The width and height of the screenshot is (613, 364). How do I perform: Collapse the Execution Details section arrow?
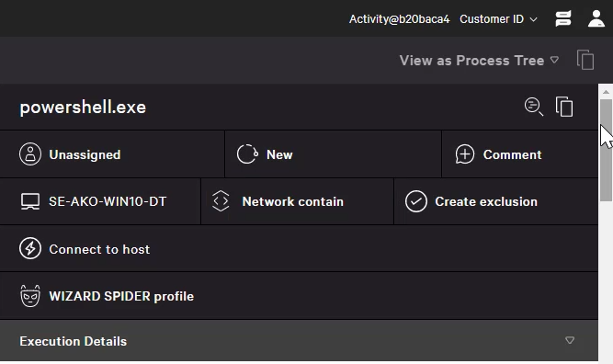[x=570, y=340]
